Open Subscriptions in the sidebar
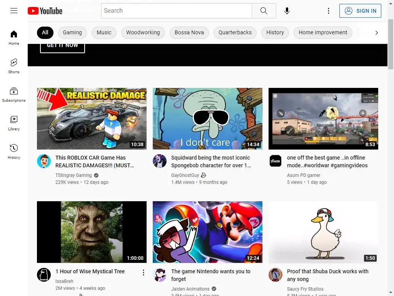The height and width of the screenshot is (296, 394). coord(14,95)
